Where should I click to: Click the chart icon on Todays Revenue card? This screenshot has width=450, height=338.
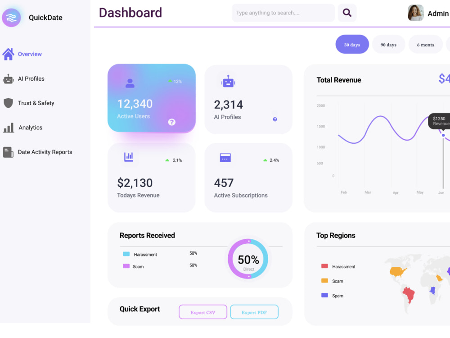(129, 157)
